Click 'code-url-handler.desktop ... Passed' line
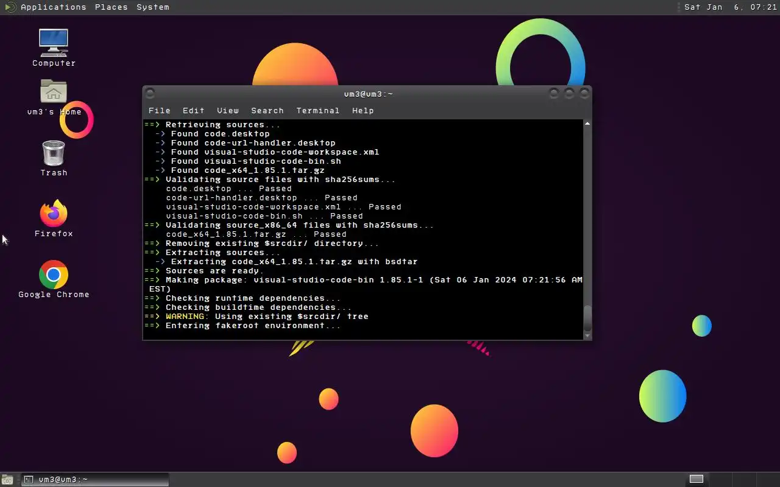The image size is (780, 487). coord(261,198)
